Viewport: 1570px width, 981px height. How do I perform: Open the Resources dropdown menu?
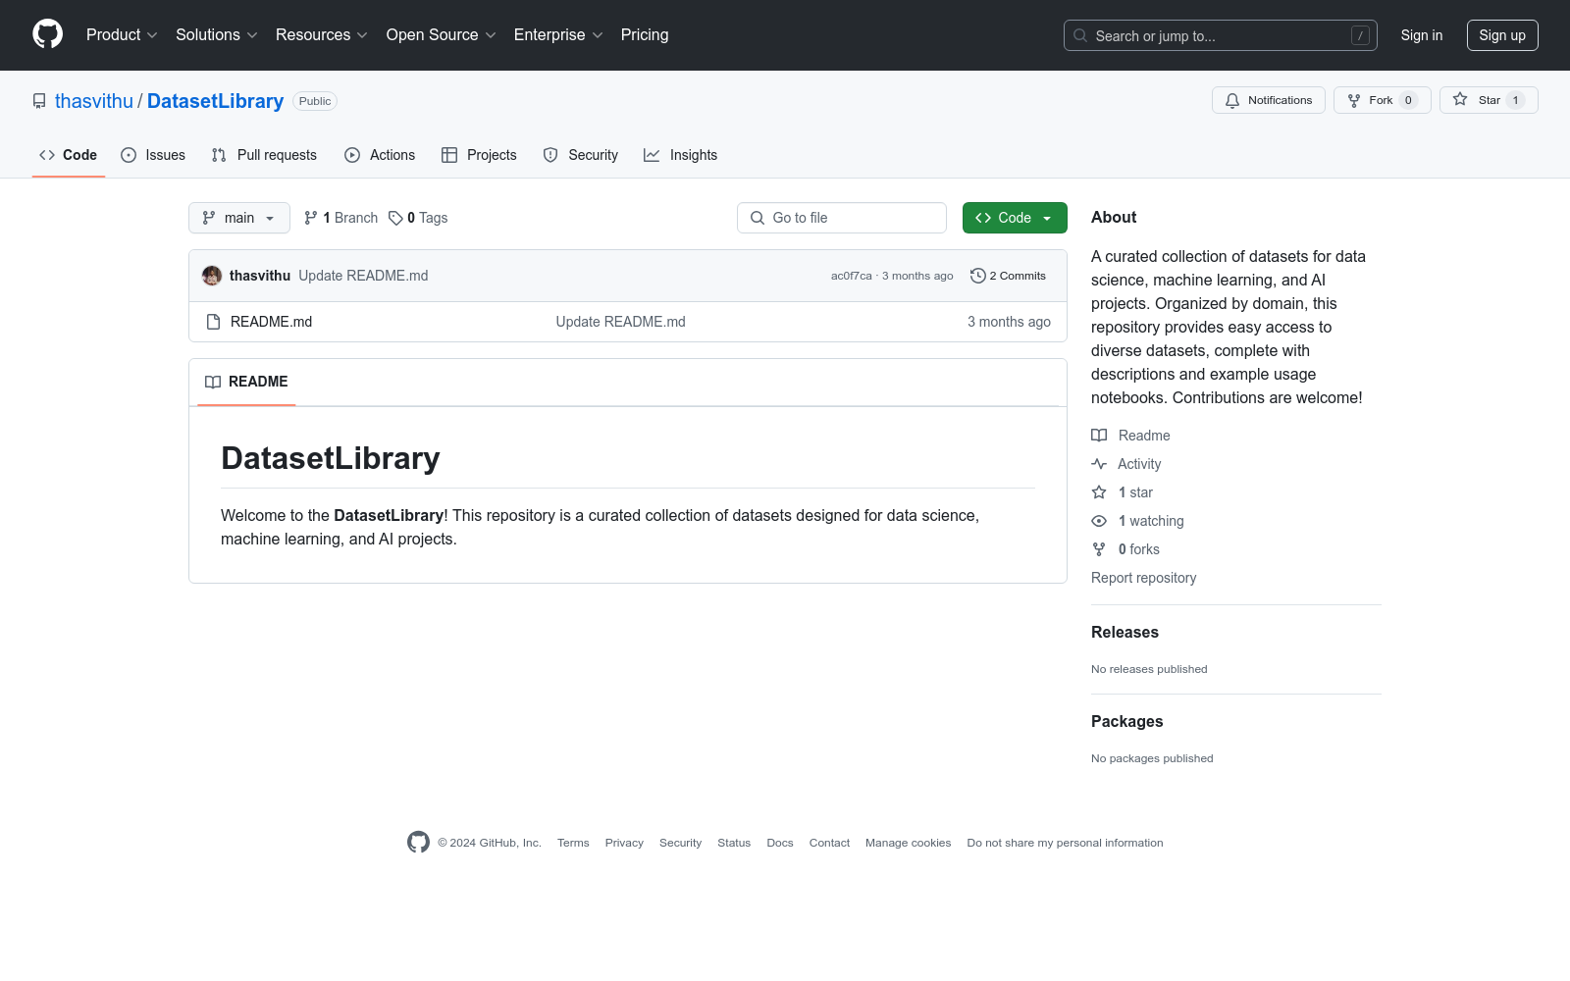[322, 34]
